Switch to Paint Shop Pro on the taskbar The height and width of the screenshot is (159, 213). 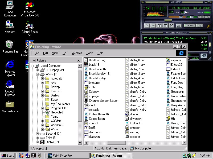tap(68, 156)
